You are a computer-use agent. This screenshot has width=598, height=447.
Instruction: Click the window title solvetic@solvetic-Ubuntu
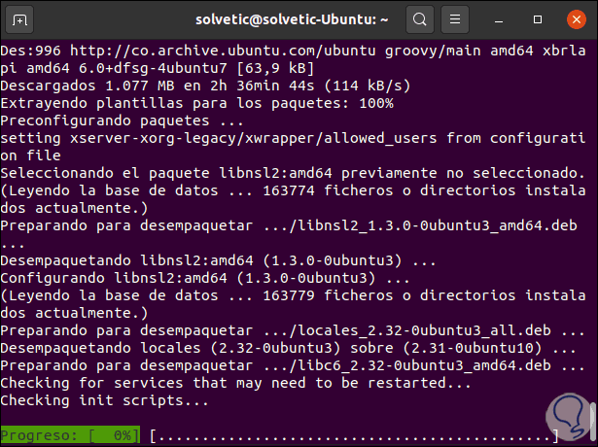click(292, 19)
